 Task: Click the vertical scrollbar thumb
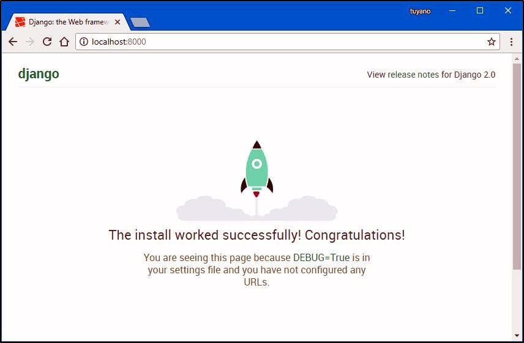tap(517, 165)
